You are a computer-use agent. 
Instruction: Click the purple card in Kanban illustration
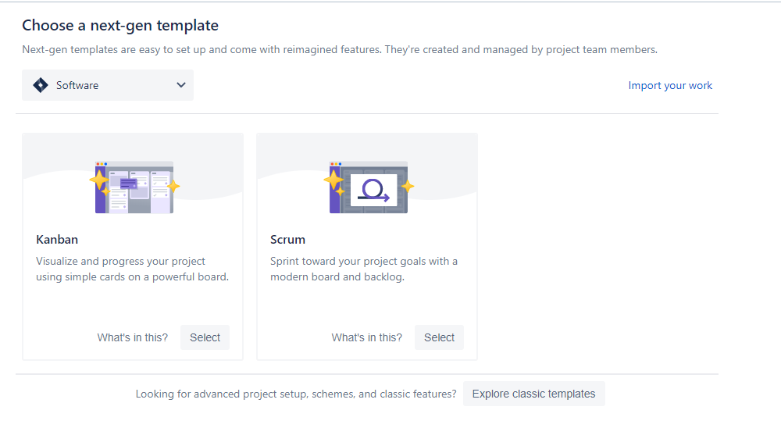[x=123, y=184]
